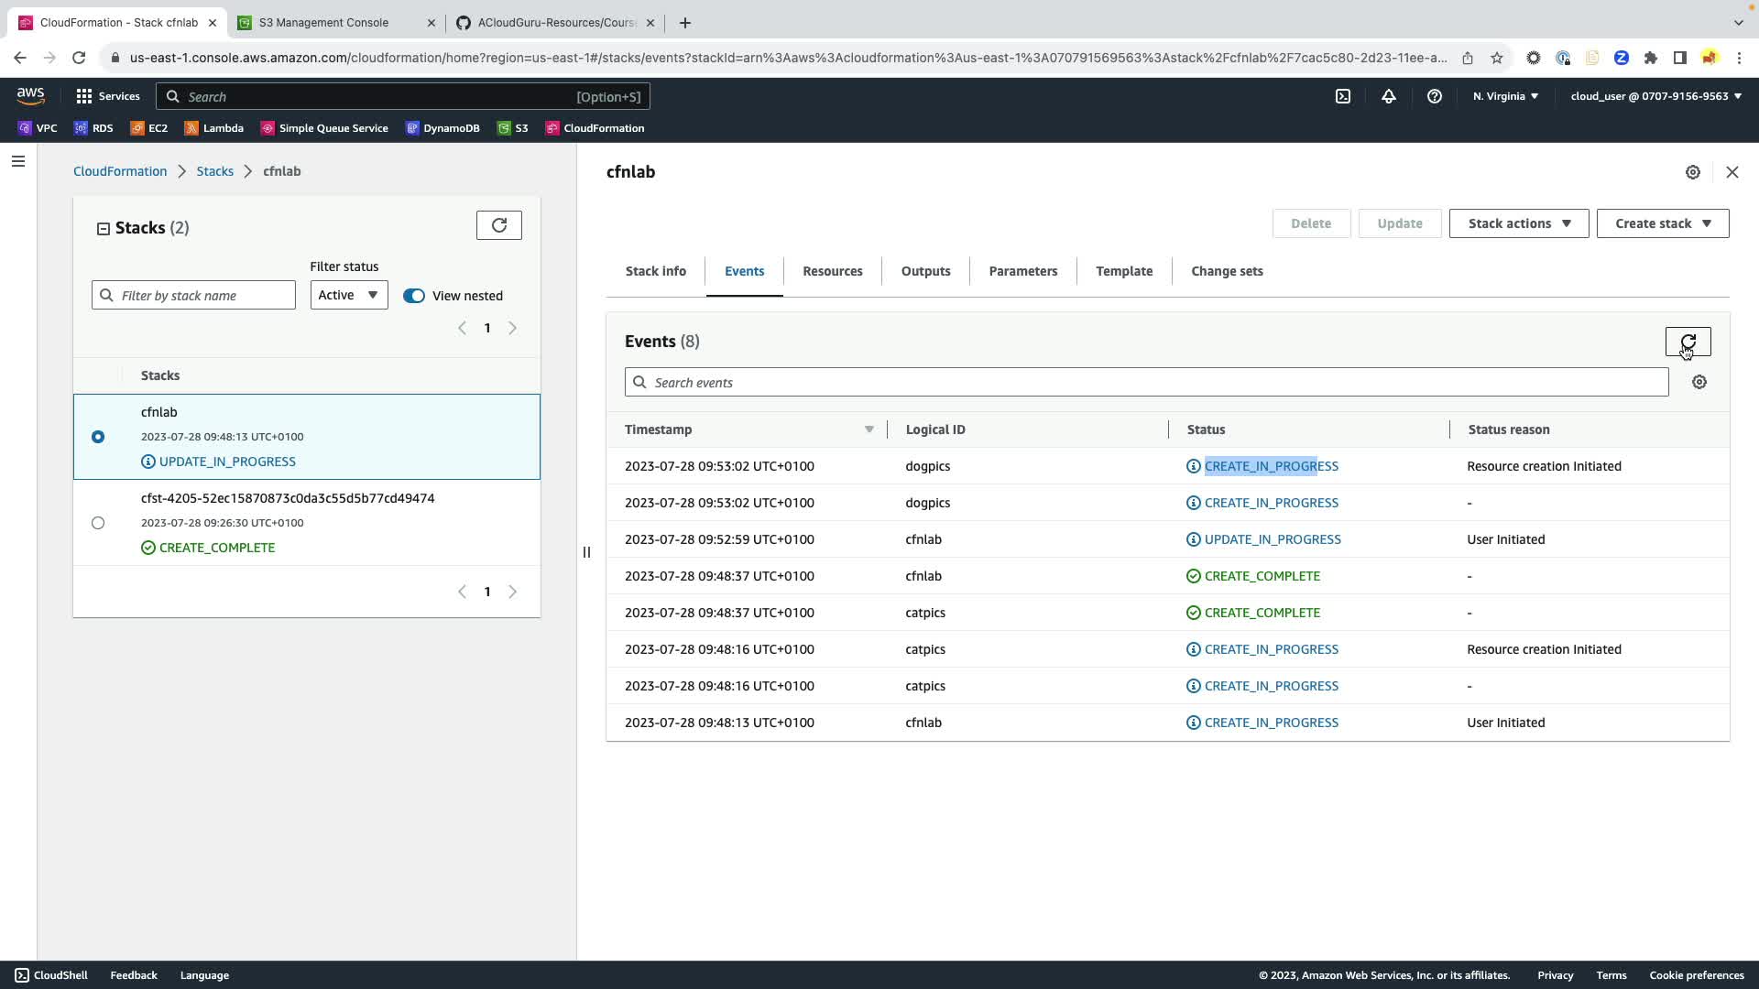Screen dimensions: 1759x989
Task: Select the cfst-4205 stack radio button
Action: [x=98, y=523]
